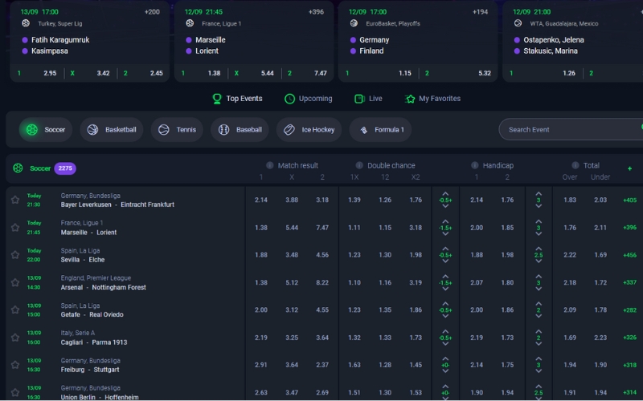Image resolution: width=643 pixels, height=401 pixels.
Task: Expand +456 markets for Sevilla - Elche
Action: [x=629, y=255]
